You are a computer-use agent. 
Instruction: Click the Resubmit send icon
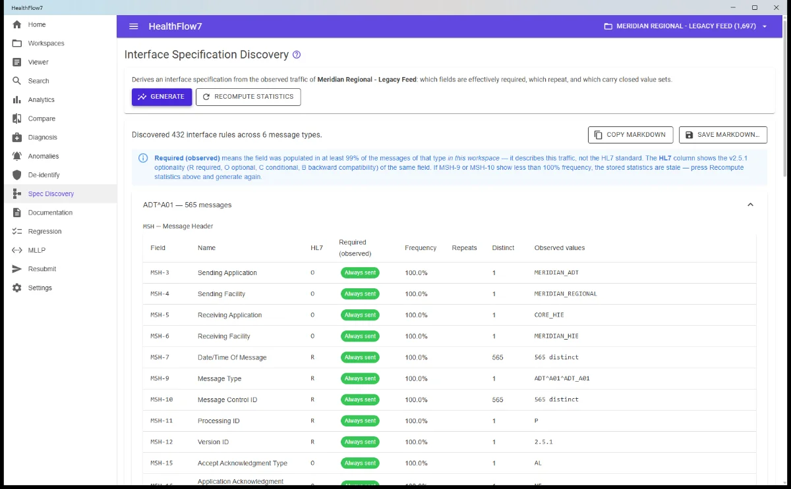click(17, 269)
